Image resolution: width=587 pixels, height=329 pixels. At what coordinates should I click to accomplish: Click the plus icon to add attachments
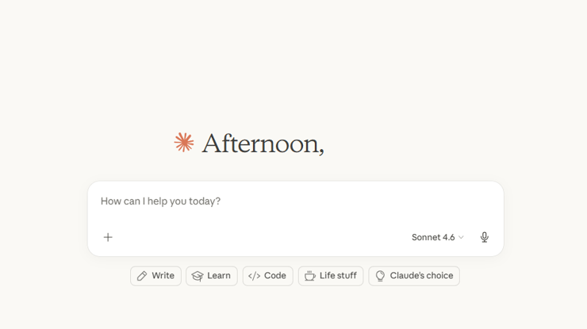point(108,237)
